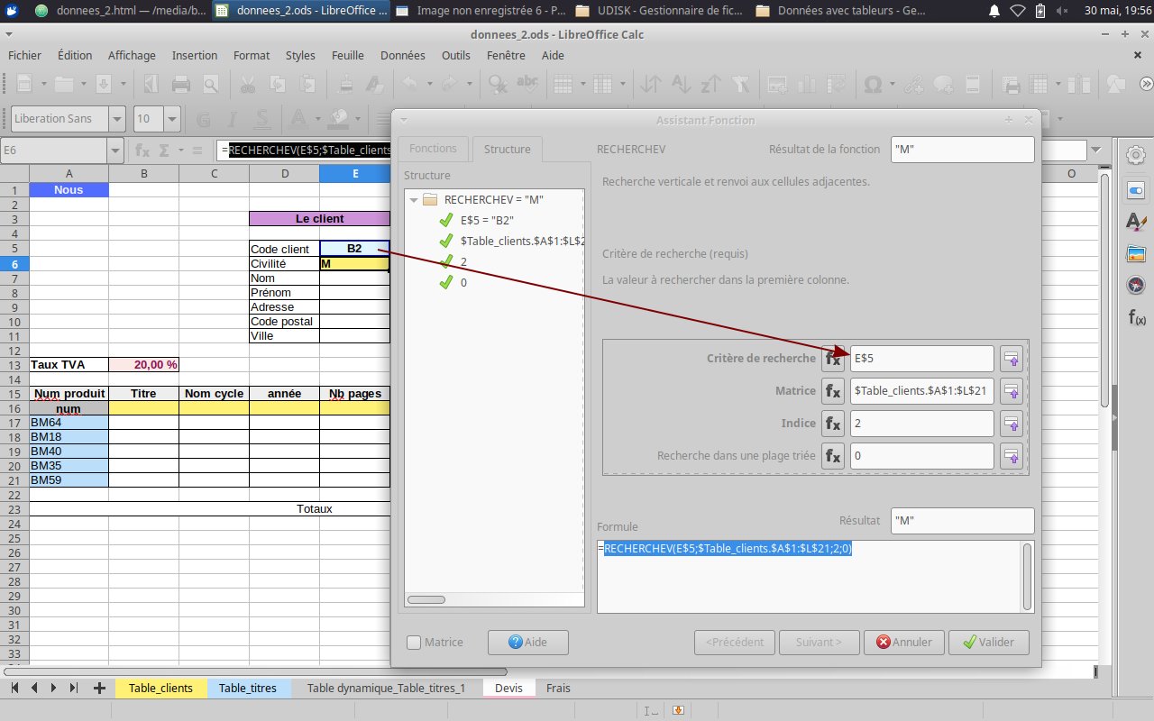The width and height of the screenshot is (1154, 721).
Task: Click the notification bell in system tray
Action: click(994, 11)
